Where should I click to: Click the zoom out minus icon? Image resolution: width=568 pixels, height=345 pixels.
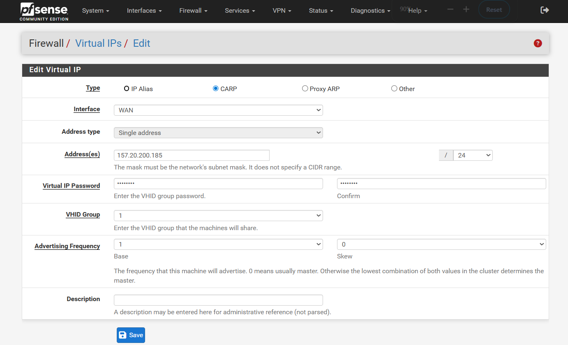[450, 9]
